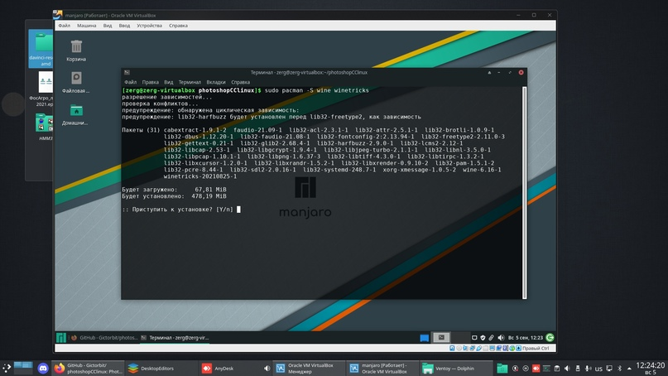The width and height of the screenshot is (668, 376).
Task: Click the clipboard icon in host tray
Action: coord(557,369)
